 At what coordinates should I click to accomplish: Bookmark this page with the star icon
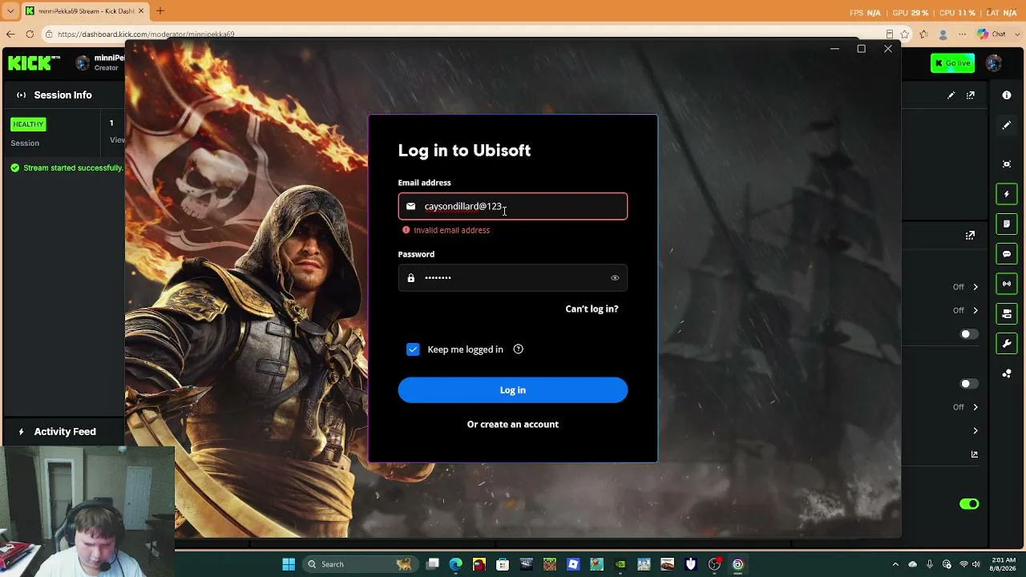click(x=905, y=34)
